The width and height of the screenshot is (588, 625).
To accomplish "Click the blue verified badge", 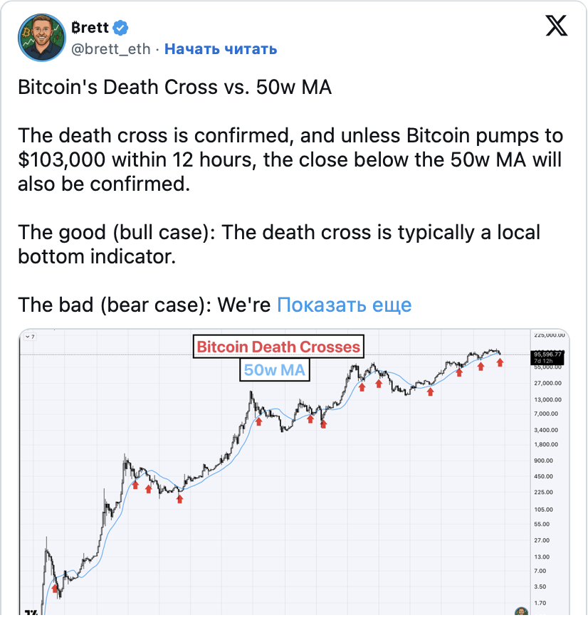I will (122, 28).
